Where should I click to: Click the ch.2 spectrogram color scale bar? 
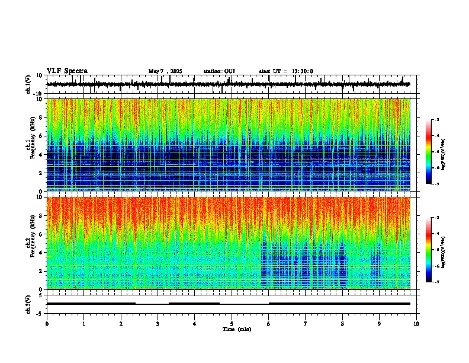[428, 250]
